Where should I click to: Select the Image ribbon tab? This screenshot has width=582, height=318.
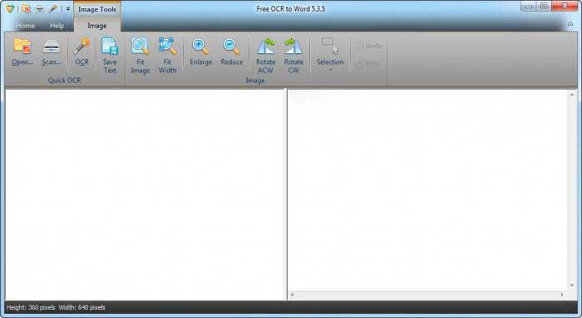coord(97,26)
